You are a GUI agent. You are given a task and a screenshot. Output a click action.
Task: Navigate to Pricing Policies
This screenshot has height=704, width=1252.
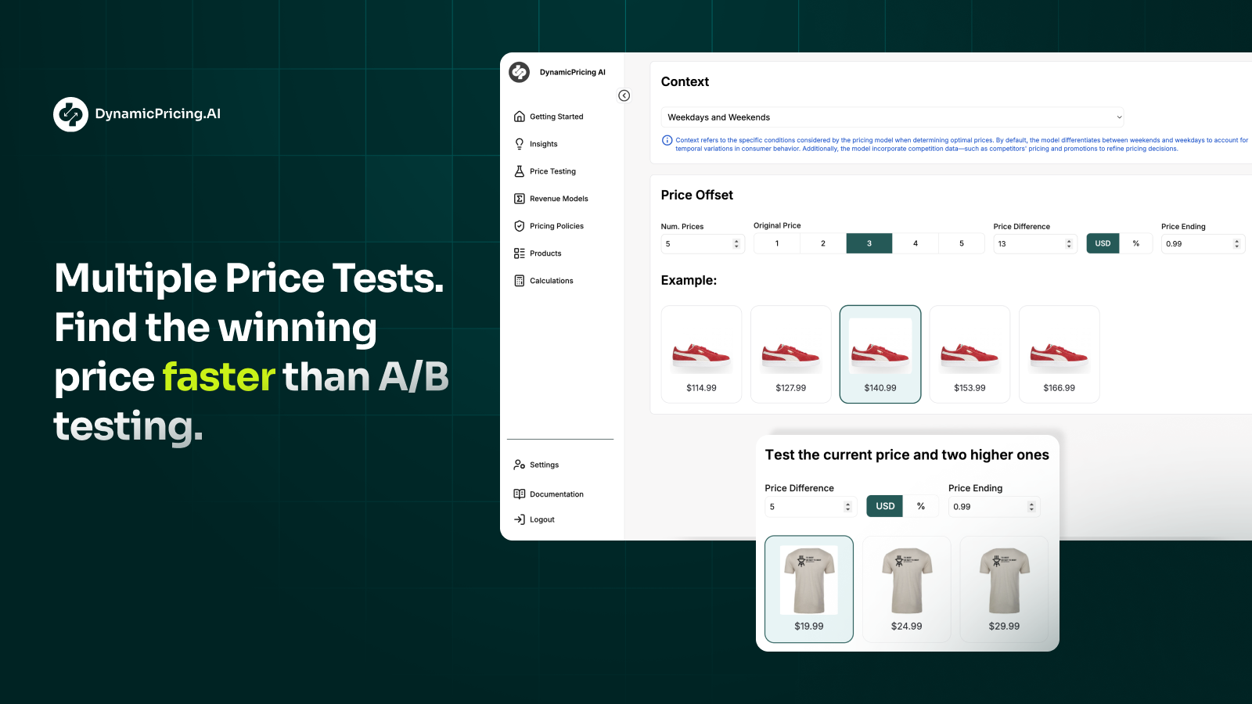(x=556, y=226)
